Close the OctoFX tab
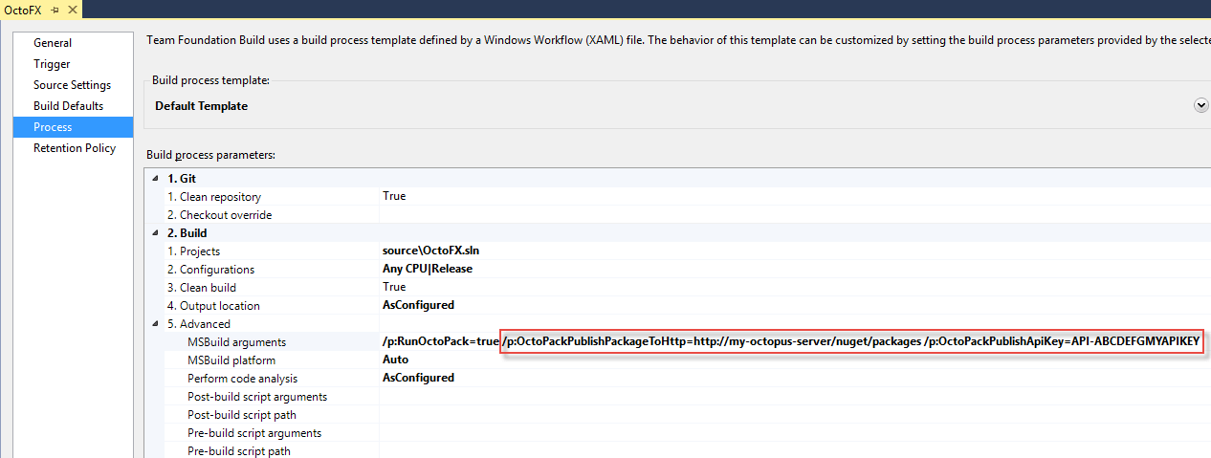The height and width of the screenshot is (458, 1211). tap(71, 10)
